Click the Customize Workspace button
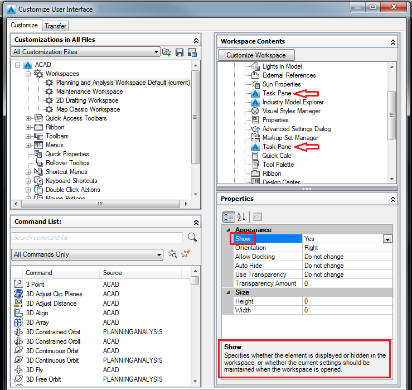 (x=256, y=55)
